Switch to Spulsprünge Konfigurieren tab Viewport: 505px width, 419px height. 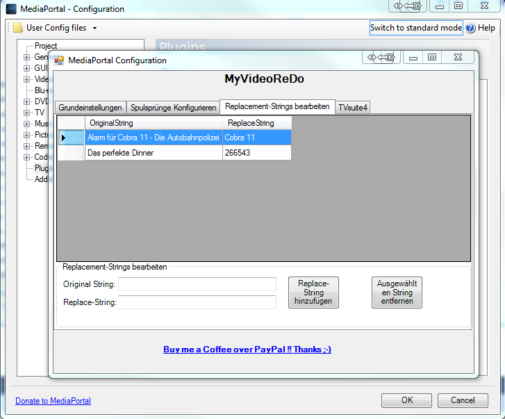click(173, 108)
